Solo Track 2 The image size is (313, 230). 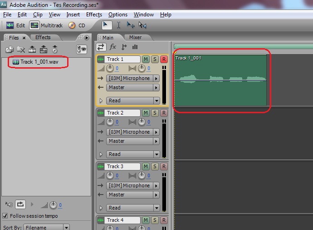click(155, 113)
